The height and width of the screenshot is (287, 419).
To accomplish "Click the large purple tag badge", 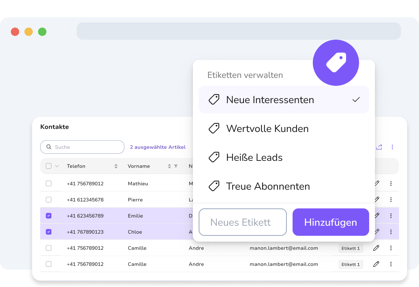I will pyautogui.click(x=336, y=63).
